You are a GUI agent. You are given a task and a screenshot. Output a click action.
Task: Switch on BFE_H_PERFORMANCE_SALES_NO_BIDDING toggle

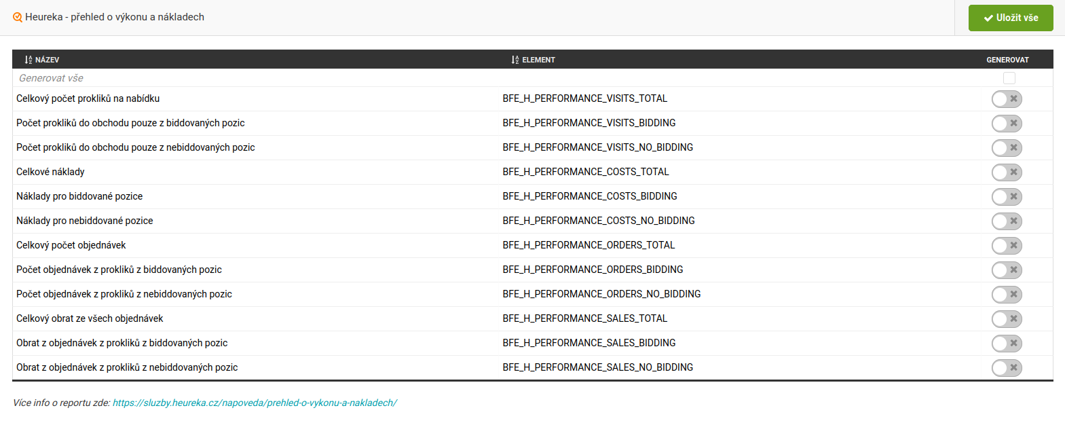click(x=1007, y=368)
